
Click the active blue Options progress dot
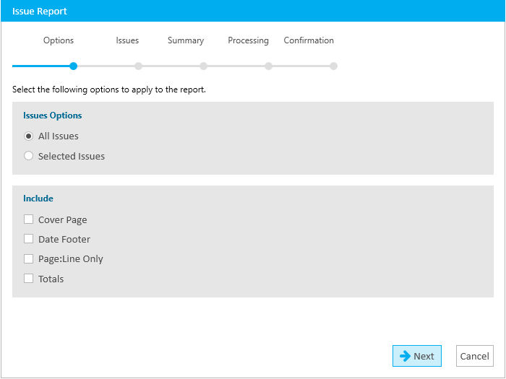coord(74,66)
